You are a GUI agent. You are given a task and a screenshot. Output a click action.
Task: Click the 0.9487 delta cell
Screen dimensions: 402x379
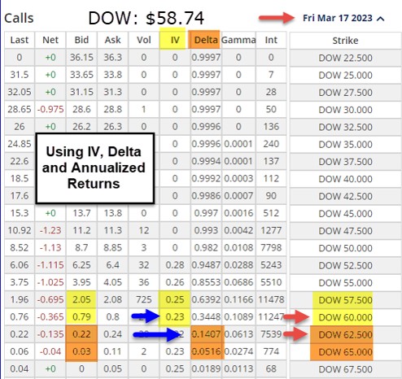click(206, 265)
